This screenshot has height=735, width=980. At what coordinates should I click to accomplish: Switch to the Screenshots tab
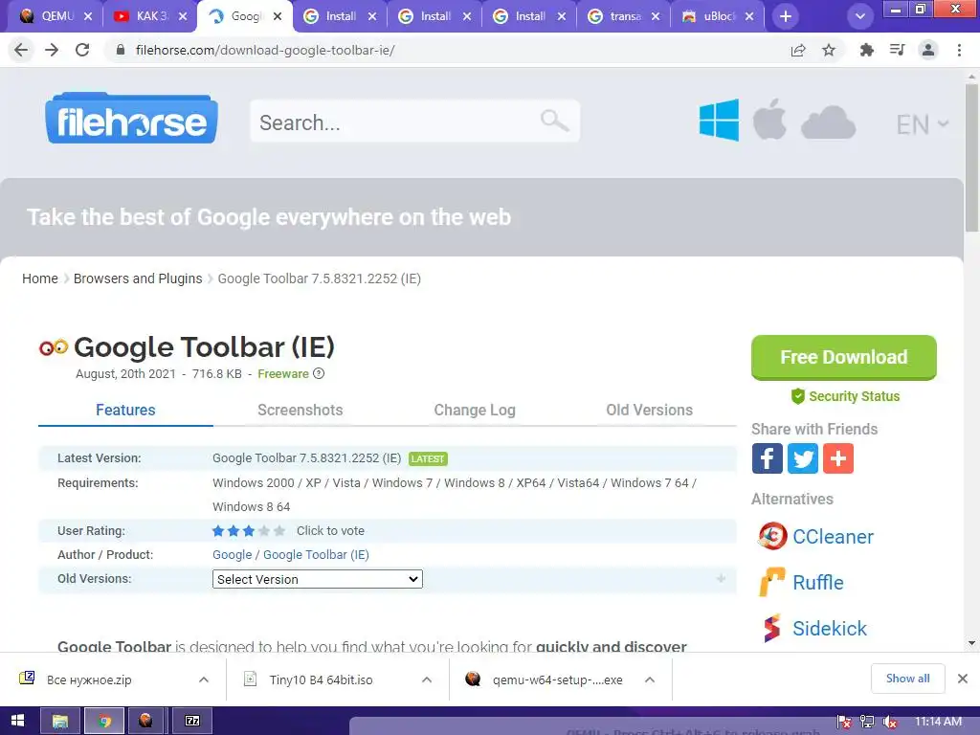click(300, 410)
